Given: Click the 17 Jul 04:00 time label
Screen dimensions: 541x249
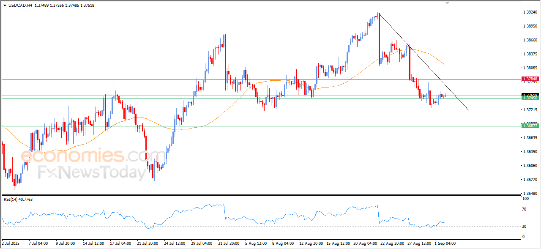Looking at the screenshot, I should (120, 244).
